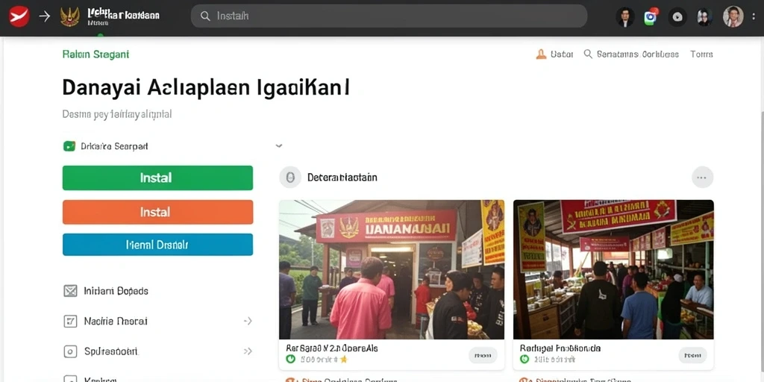
Task: Click the search icon beside 'Senatarus Oorbleas'
Action: (x=588, y=54)
